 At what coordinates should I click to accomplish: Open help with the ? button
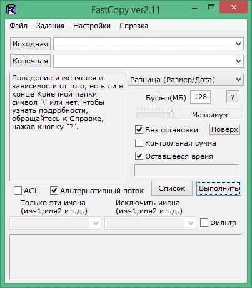pos(233,97)
